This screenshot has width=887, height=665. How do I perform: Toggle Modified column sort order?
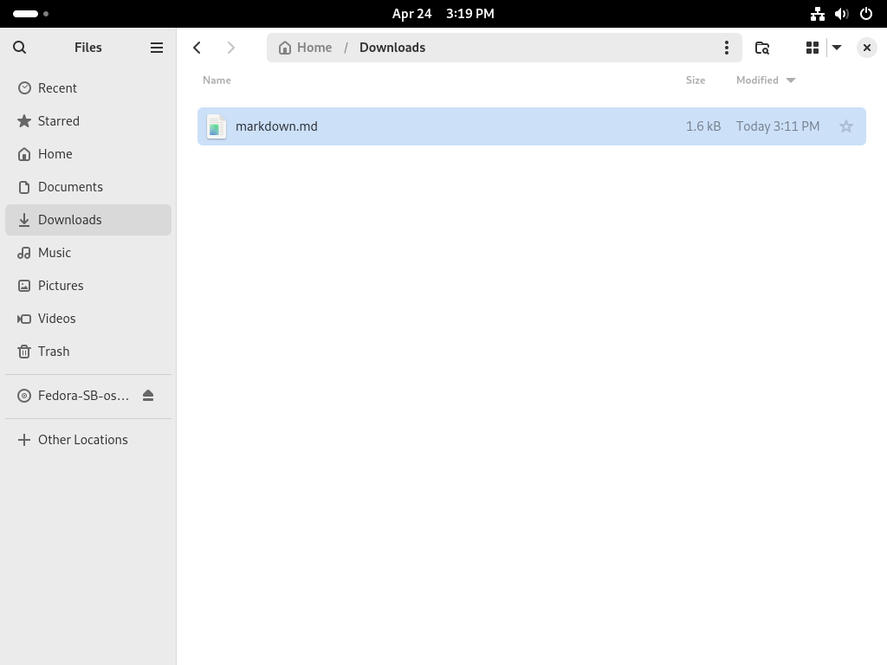766,81
